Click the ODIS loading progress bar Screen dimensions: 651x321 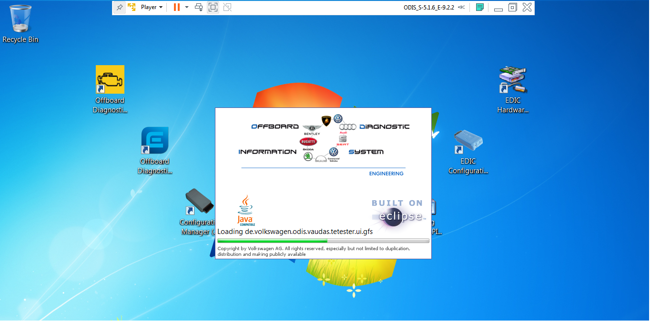[323, 241]
